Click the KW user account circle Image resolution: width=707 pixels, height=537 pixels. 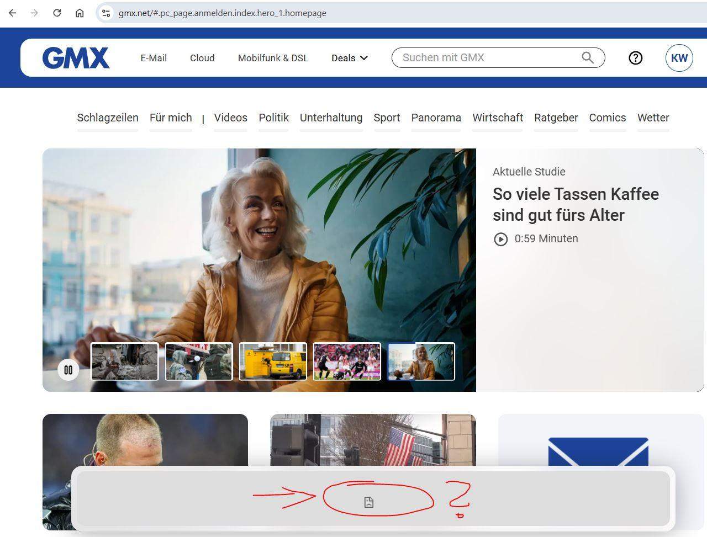679,57
